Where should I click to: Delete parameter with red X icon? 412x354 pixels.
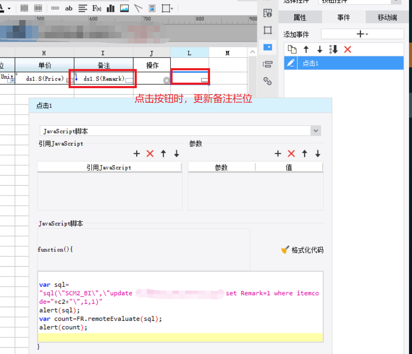(x=291, y=153)
